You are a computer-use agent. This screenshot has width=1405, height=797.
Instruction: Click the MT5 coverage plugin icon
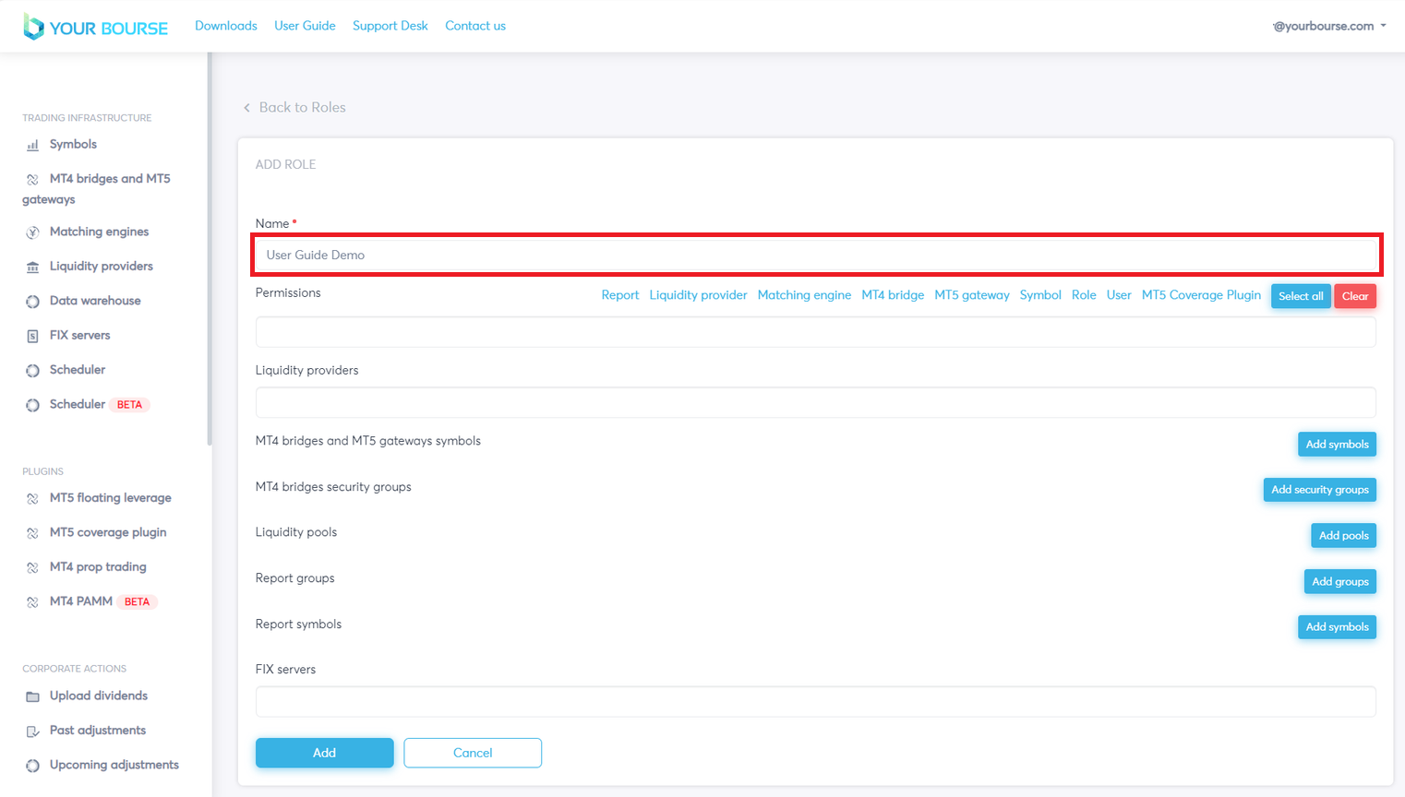click(32, 533)
